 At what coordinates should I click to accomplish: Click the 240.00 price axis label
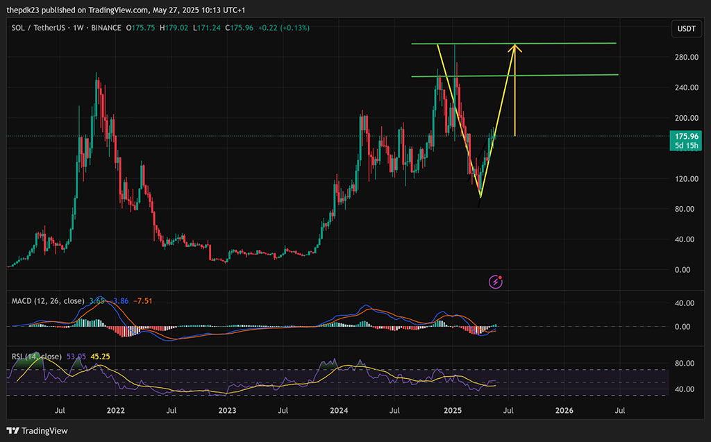coord(687,87)
